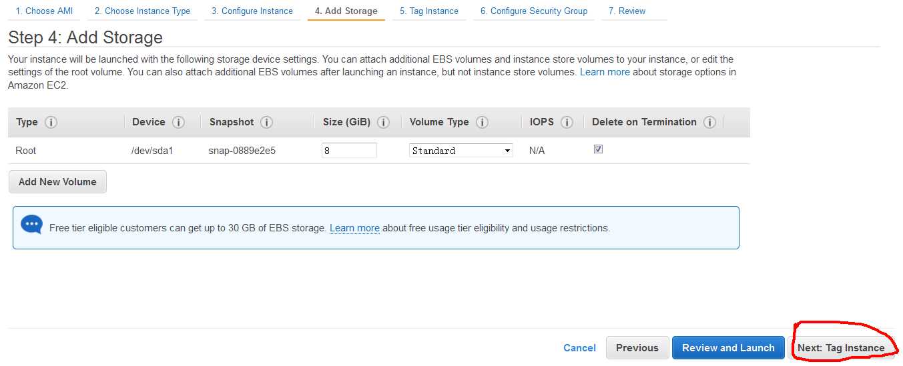The height and width of the screenshot is (366, 903).
Task: Click the info icon next to Snapshot
Action: tap(266, 122)
